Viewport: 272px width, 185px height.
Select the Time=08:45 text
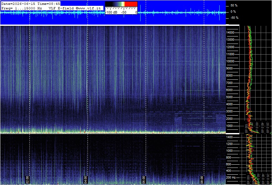tap(49, 4)
